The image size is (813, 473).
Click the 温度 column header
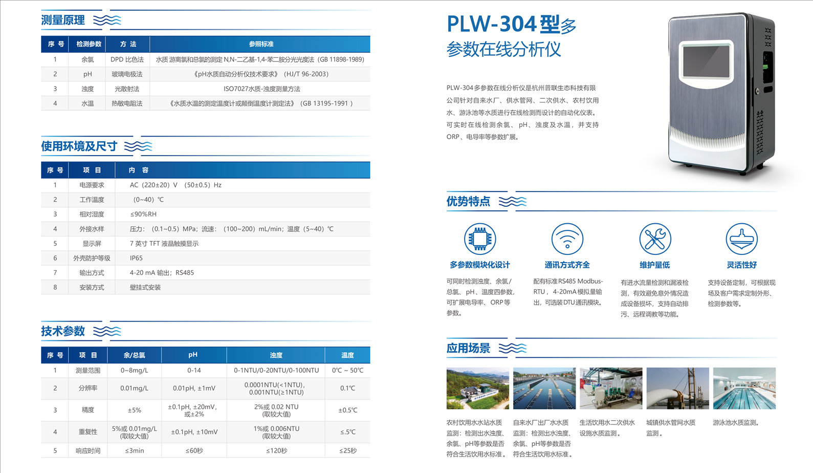pos(347,355)
